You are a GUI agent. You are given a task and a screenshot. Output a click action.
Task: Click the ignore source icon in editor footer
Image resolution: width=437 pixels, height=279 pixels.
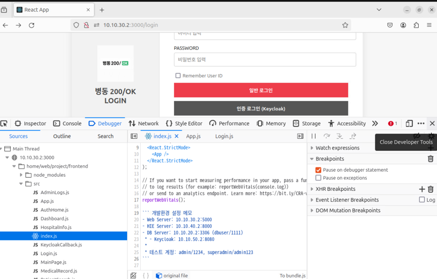(x=134, y=276)
